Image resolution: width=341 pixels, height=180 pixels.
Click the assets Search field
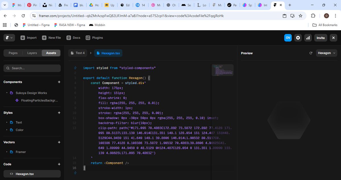pos(32,68)
